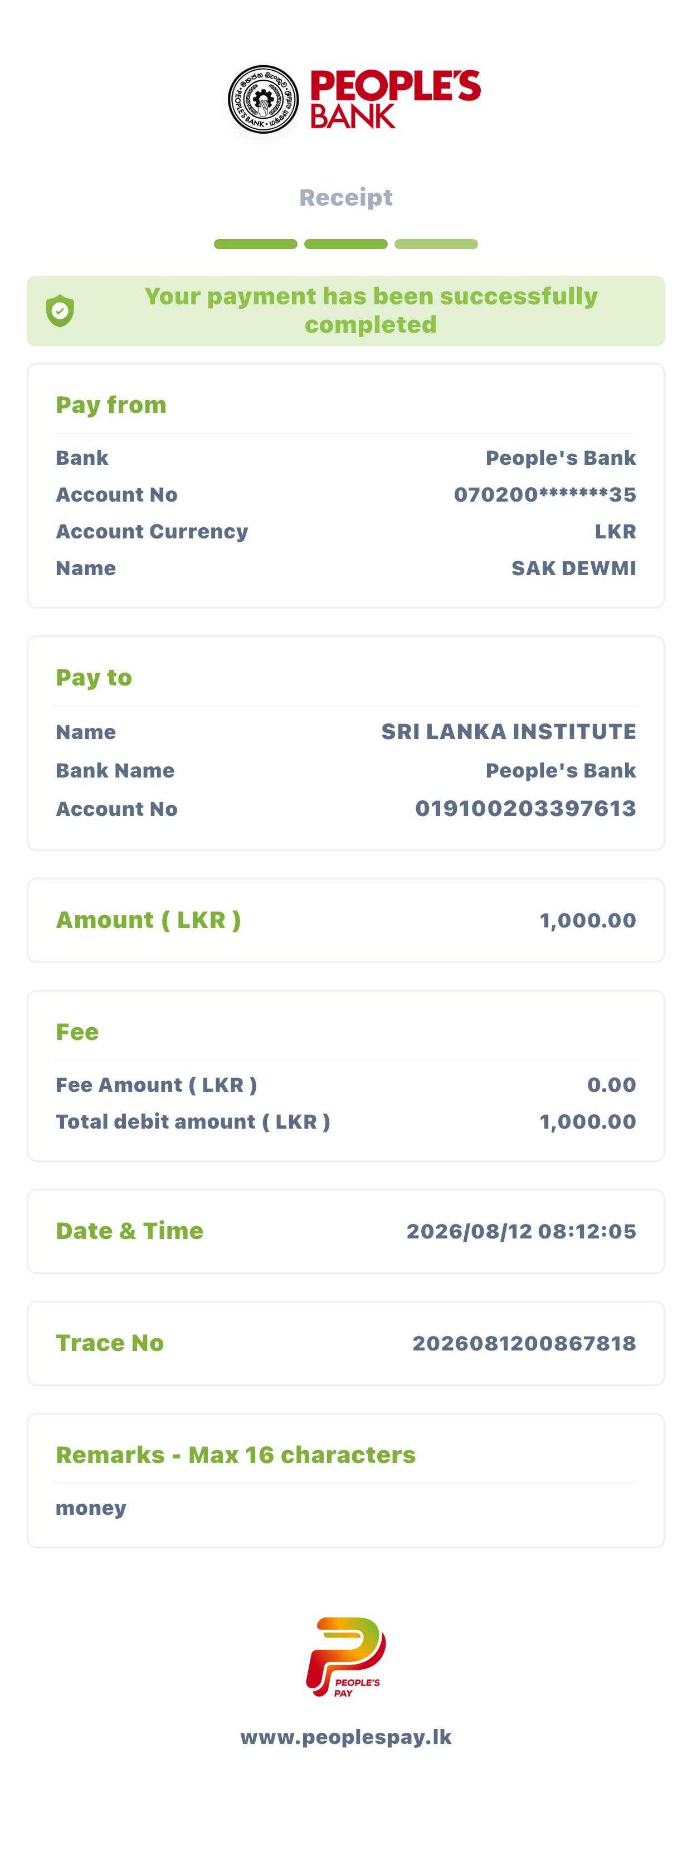Open the www.peoplespay.lk link
This screenshot has height=1856, width=692.
coord(345,1736)
